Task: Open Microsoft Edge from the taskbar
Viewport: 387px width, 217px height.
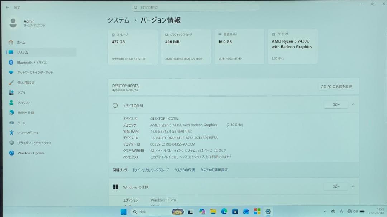Action: tap(224, 212)
